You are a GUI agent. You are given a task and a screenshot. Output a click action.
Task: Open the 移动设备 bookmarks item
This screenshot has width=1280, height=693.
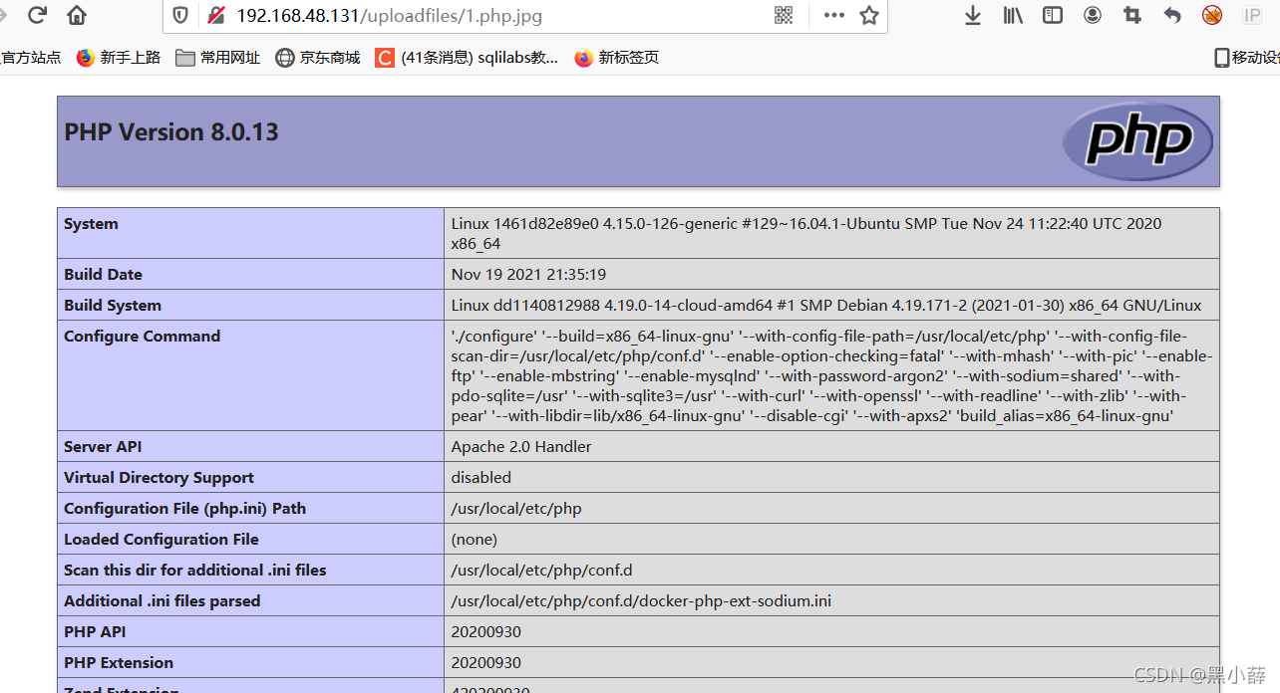point(1247,58)
